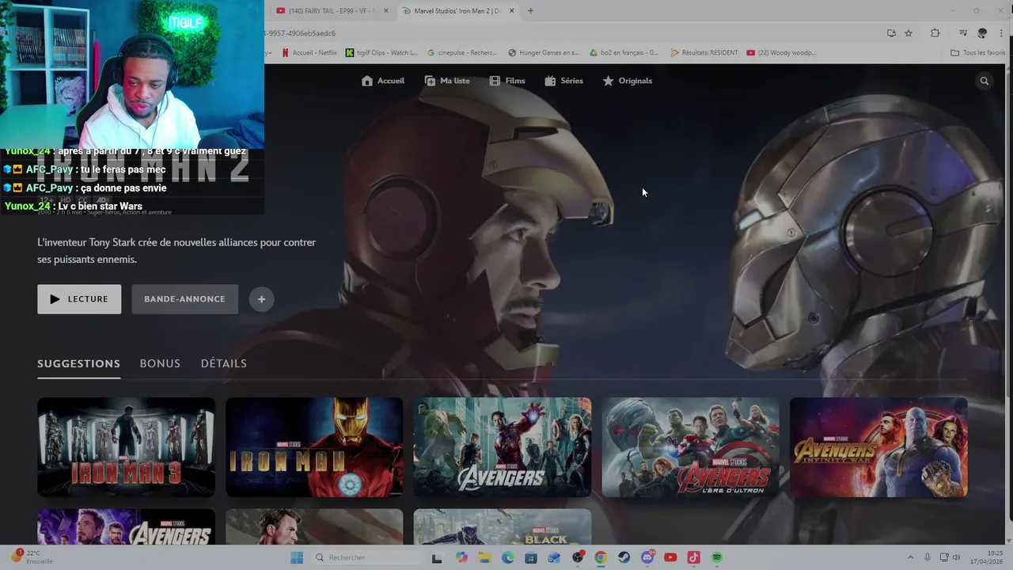The width and height of the screenshot is (1013, 570).
Task: Select the Marvel Studios' Iron Man 2 tab
Action: pos(457,11)
